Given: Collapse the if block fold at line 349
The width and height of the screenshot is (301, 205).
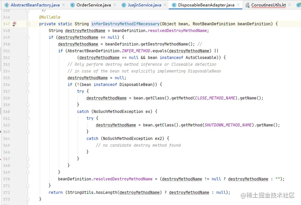Looking at the screenshot, I should (x=28, y=37).
